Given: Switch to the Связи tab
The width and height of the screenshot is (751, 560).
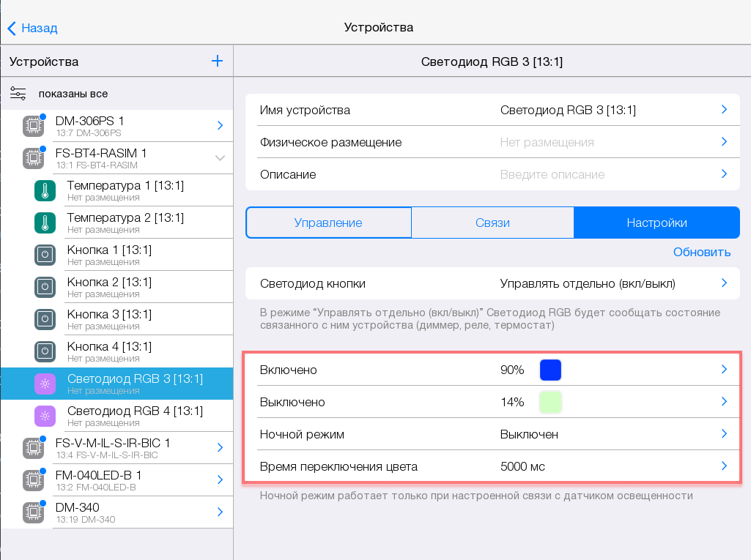Looking at the screenshot, I should pos(492,223).
